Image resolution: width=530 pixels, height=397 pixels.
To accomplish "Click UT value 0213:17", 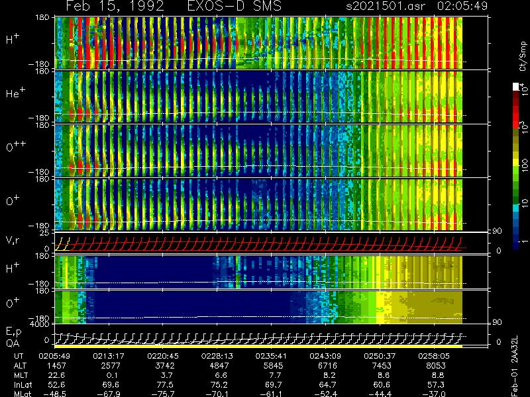I will point(109,356).
